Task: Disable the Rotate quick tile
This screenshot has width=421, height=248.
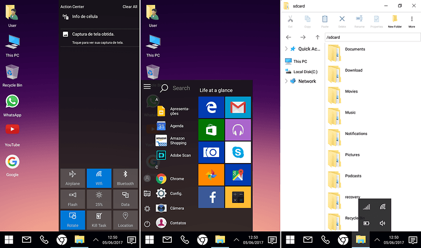Action: (x=73, y=220)
